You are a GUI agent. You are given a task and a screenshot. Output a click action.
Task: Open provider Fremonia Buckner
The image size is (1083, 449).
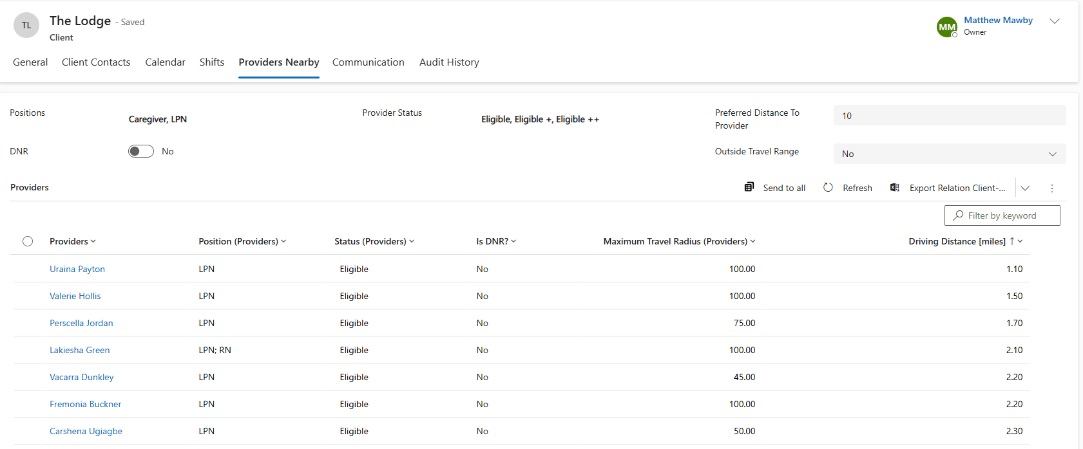pyautogui.click(x=86, y=404)
